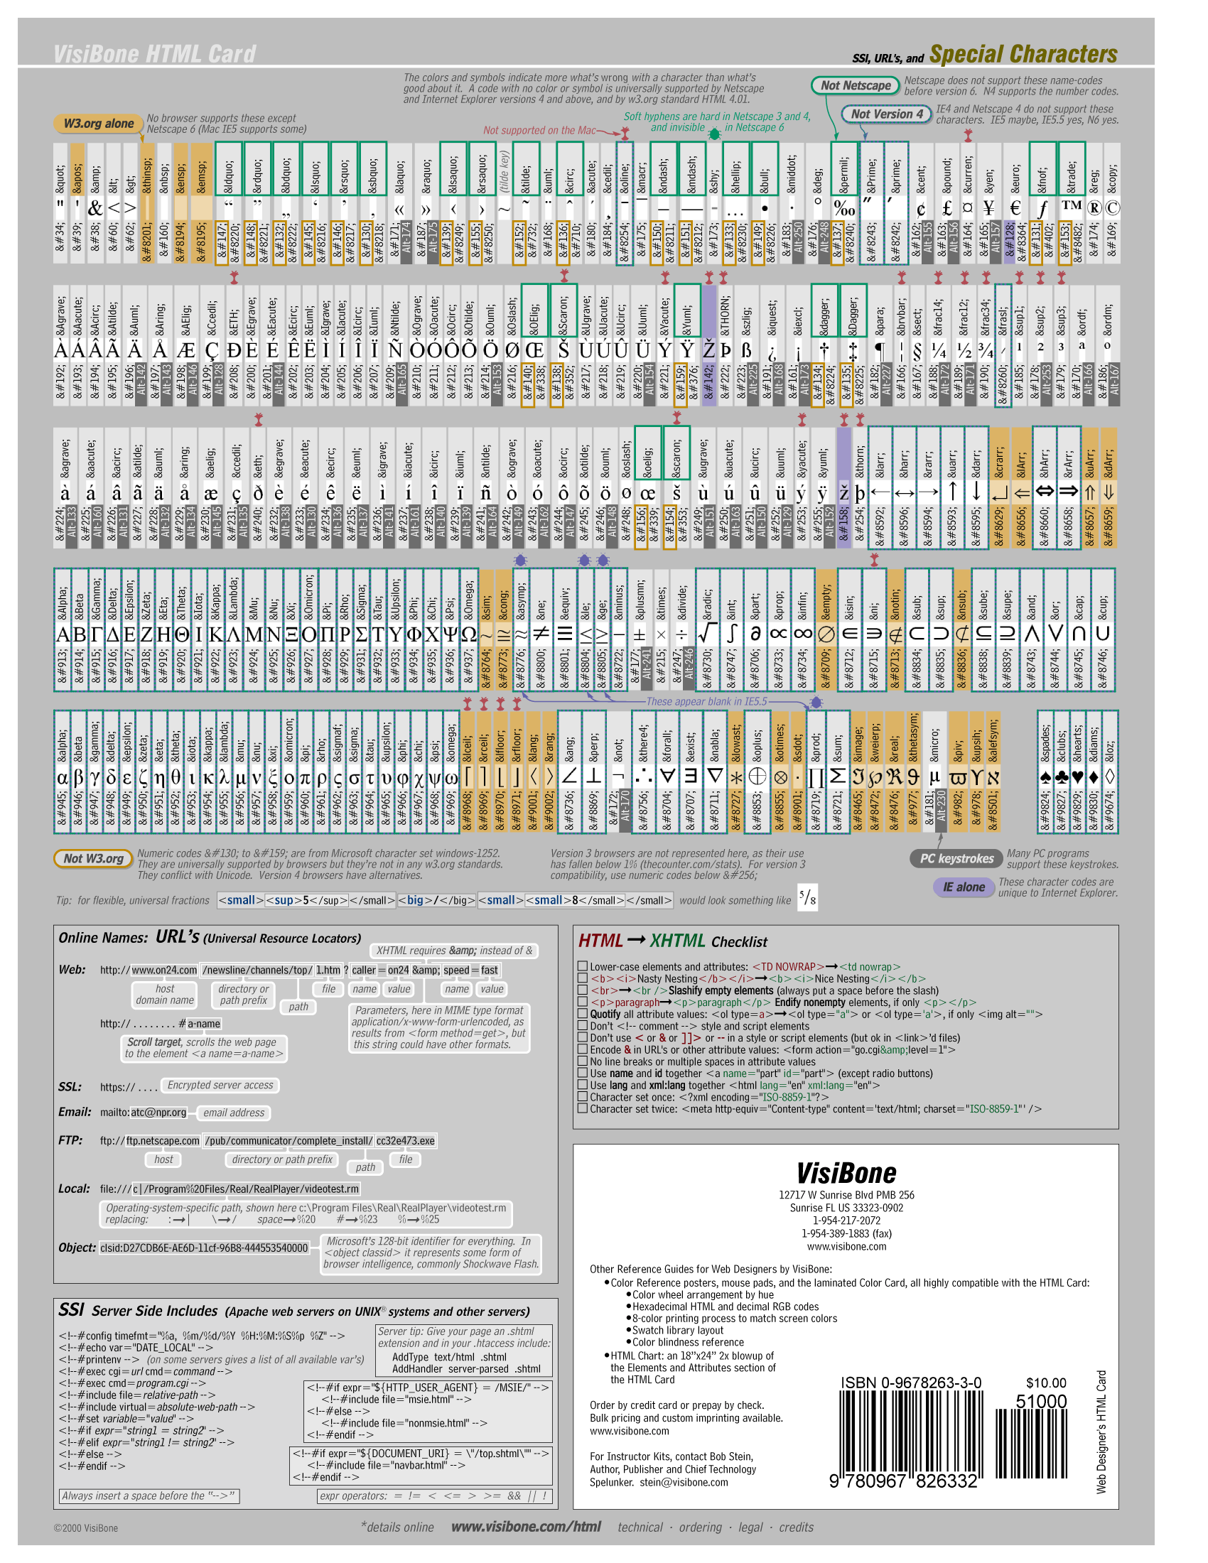Viewport: 1208px width, 1563px height.
Task: Check 'Don't <!-- comment -->' checklist box
Action: (583, 1027)
